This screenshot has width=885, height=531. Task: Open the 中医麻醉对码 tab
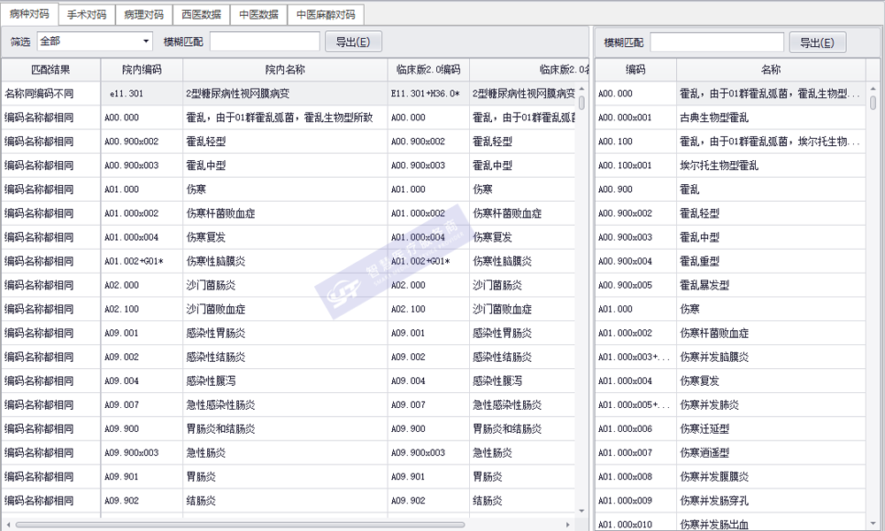pyautogui.click(x=325, y=15)
